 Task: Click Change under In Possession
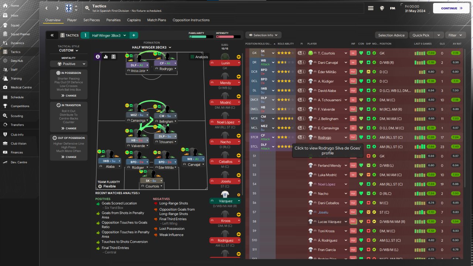point(69,96)
